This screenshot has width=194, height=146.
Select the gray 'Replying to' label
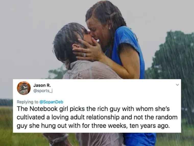coord(28,102)
